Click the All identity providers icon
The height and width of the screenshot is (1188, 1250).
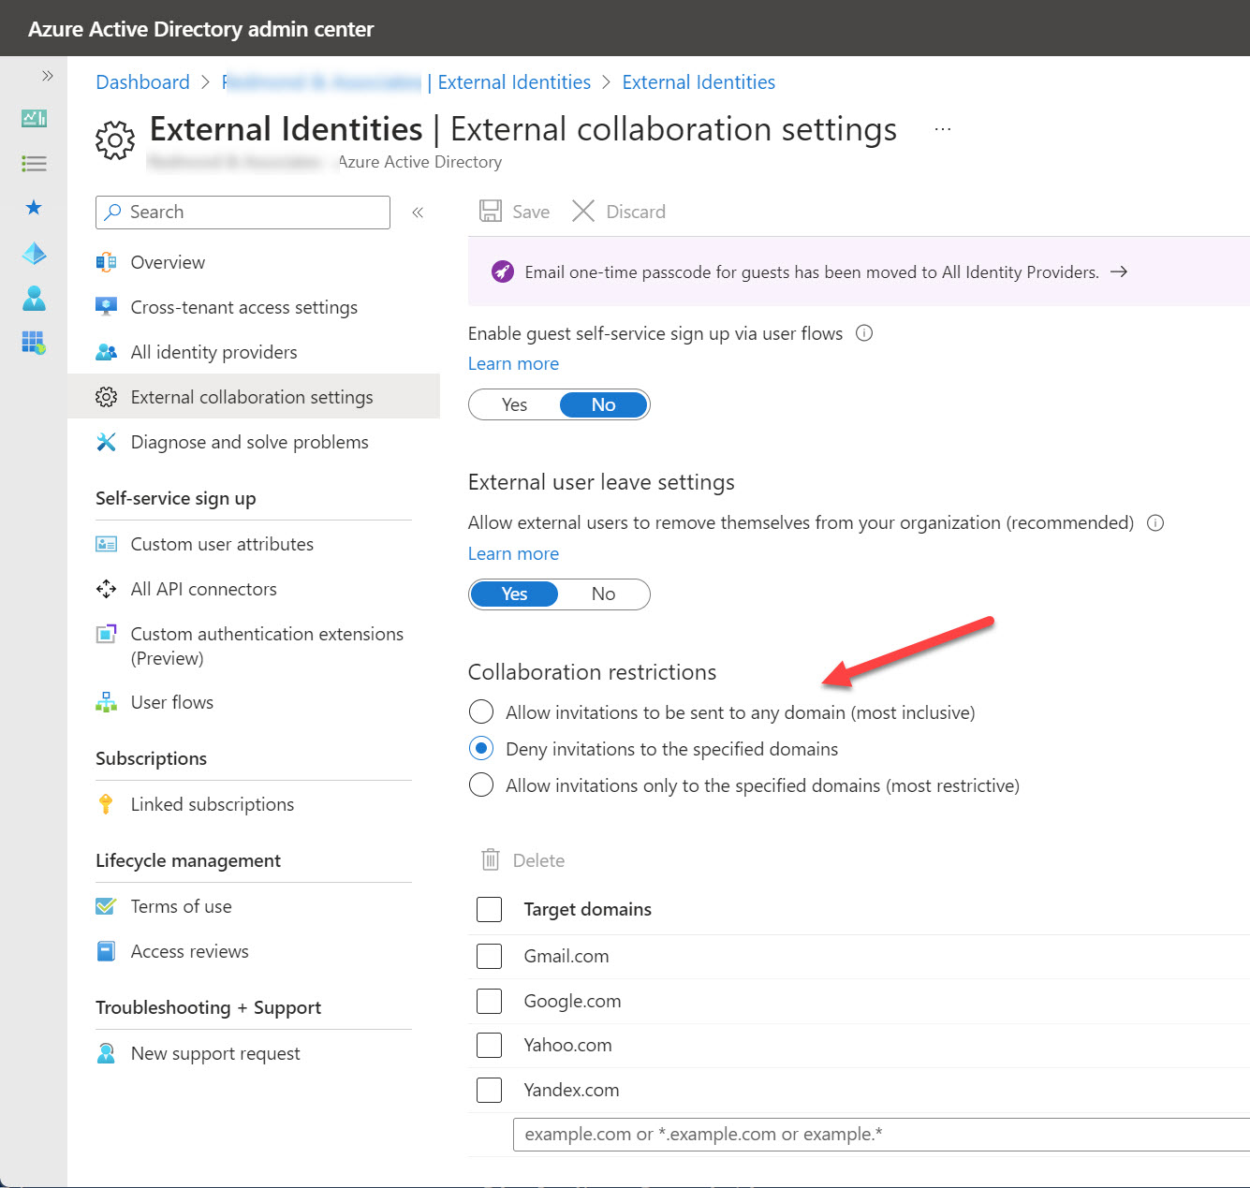tap(106, 353)
